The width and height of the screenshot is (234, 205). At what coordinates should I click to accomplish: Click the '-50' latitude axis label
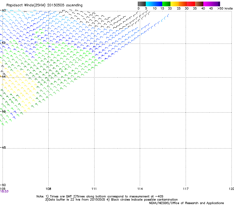click(3, 185)
